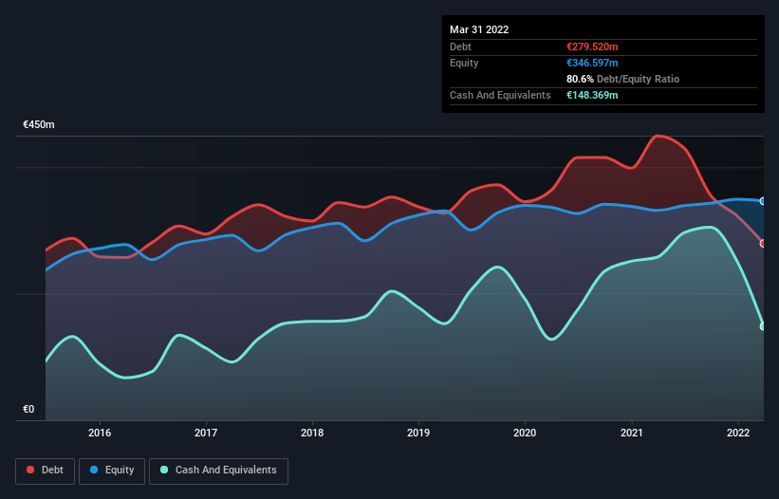Toggle Cash And Equivalents legend button
Viewport: 779px width, 499px height.
coord(218,471)
